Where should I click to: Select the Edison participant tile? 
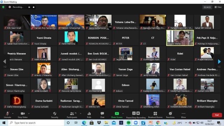pyautogui.click(x=126, y=85)
